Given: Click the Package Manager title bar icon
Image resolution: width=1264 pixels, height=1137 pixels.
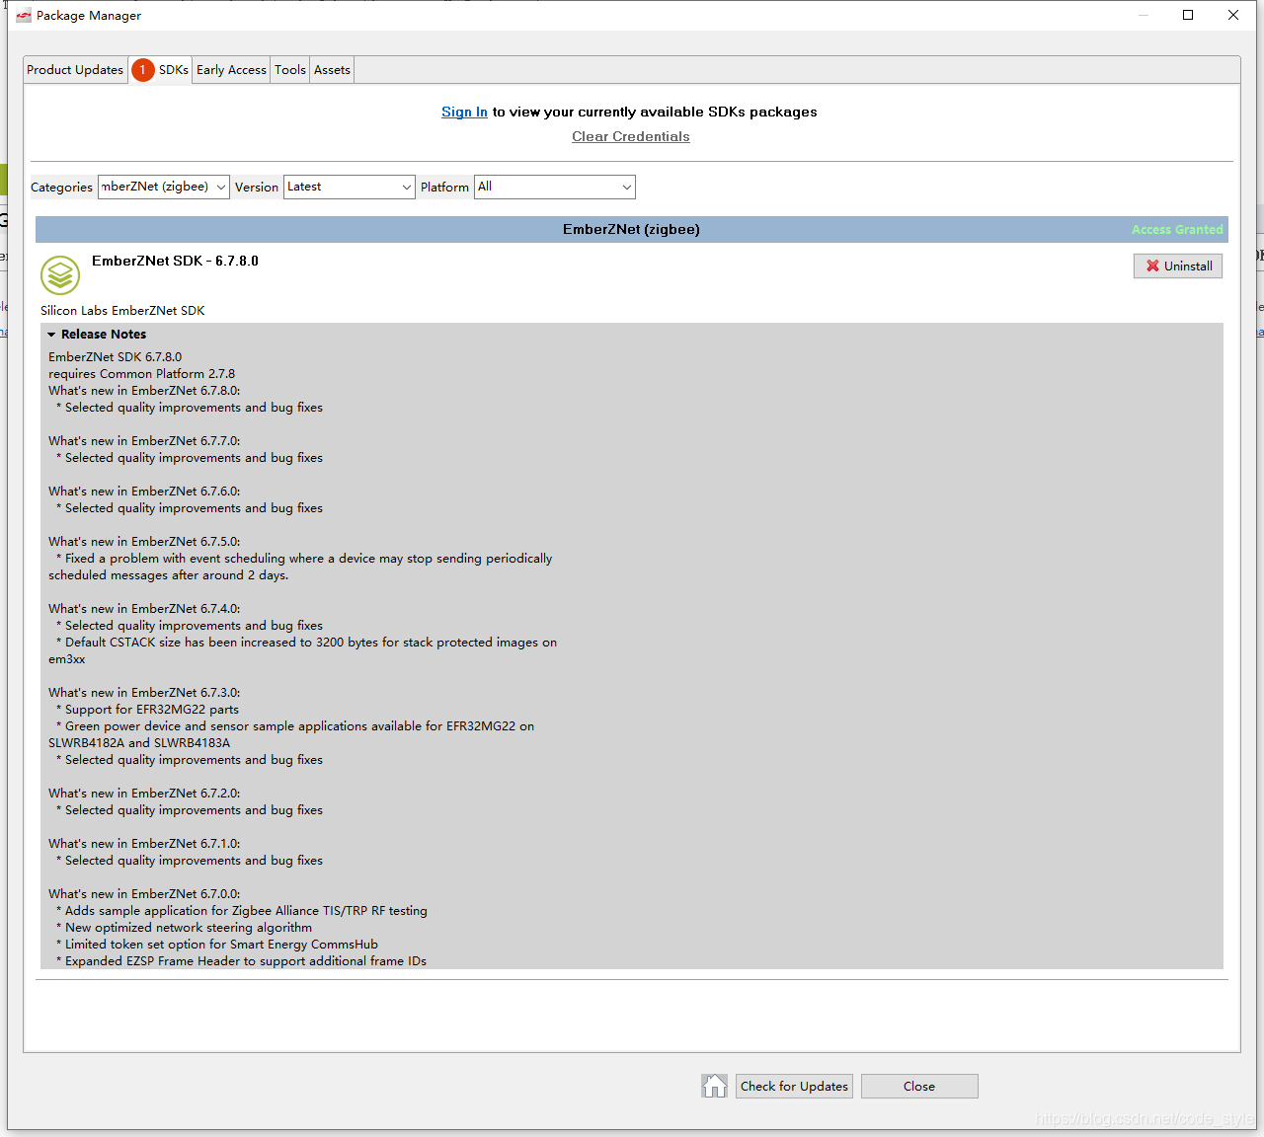Looking at the screenshot, I should [x=24, y=16].
